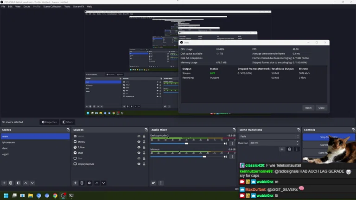
Task: Add a new scene with plus icon
Action: coord(4,183)
